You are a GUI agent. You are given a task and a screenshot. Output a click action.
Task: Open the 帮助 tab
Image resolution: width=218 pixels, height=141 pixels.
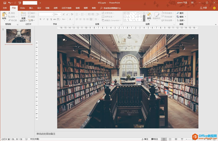point(94,8)
